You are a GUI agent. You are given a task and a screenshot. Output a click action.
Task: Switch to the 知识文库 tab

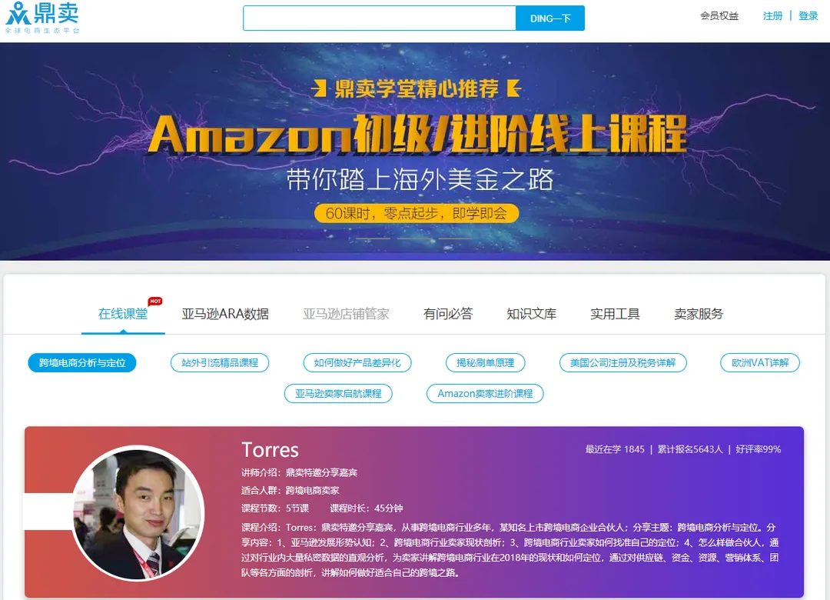coord(532,314)
